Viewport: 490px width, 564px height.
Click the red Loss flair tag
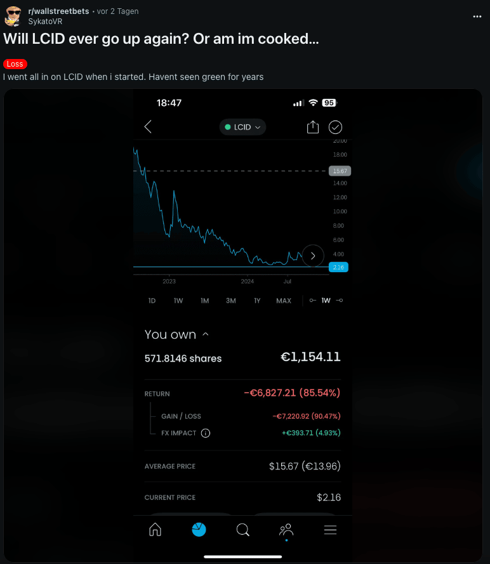coord(15,64)
